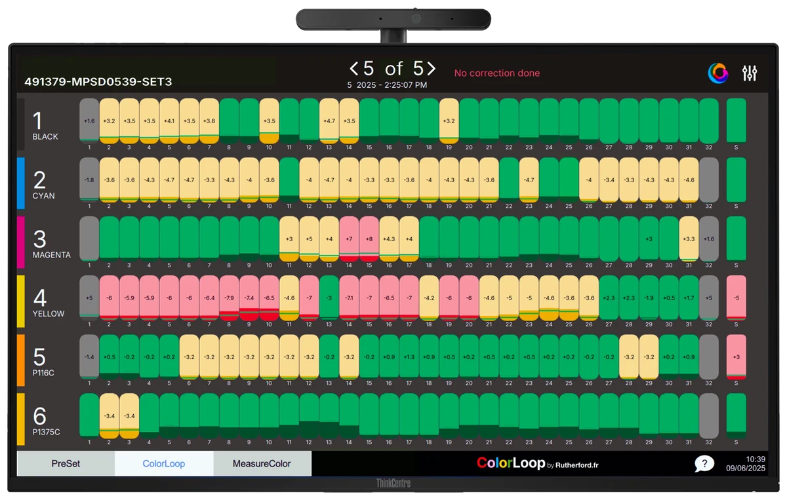Select Yellow ink key 27 reading +2.3

click(609, 298)
